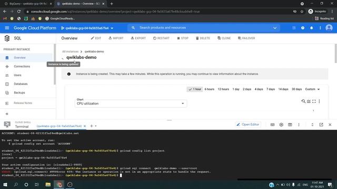Select the 1 hour time range
Viewport: 337px width, 189px height.
coord(194,89)
